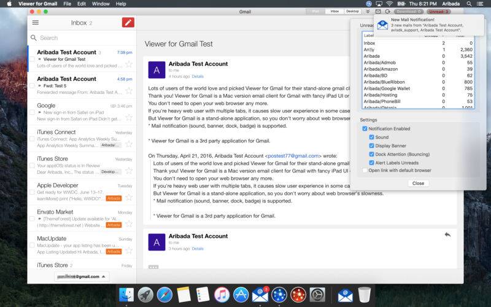Viewport: 491px width, 307px height.
Task: Click the purple A avatar of first message
Action: [157, 70]
